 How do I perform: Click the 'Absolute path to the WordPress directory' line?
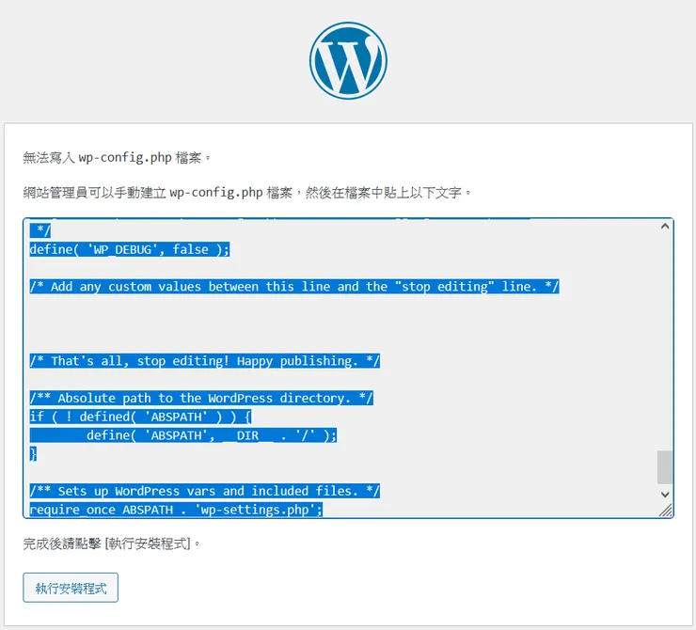coord(201,398)
